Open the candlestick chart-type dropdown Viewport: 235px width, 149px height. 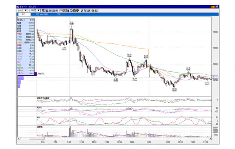coord(23,11)
